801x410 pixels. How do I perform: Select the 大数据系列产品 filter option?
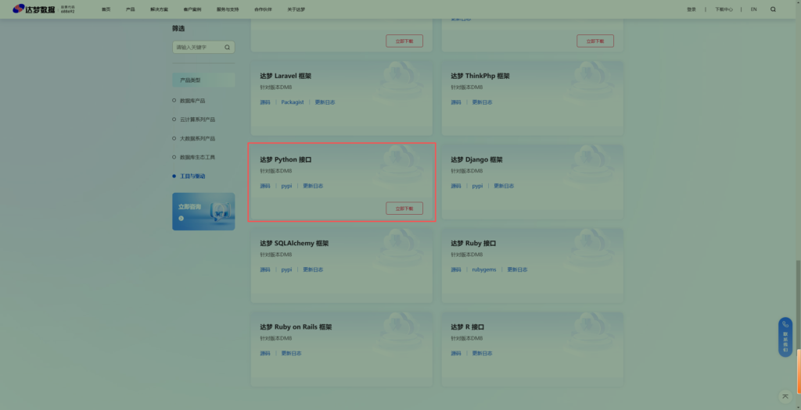(x=196, y=138)
